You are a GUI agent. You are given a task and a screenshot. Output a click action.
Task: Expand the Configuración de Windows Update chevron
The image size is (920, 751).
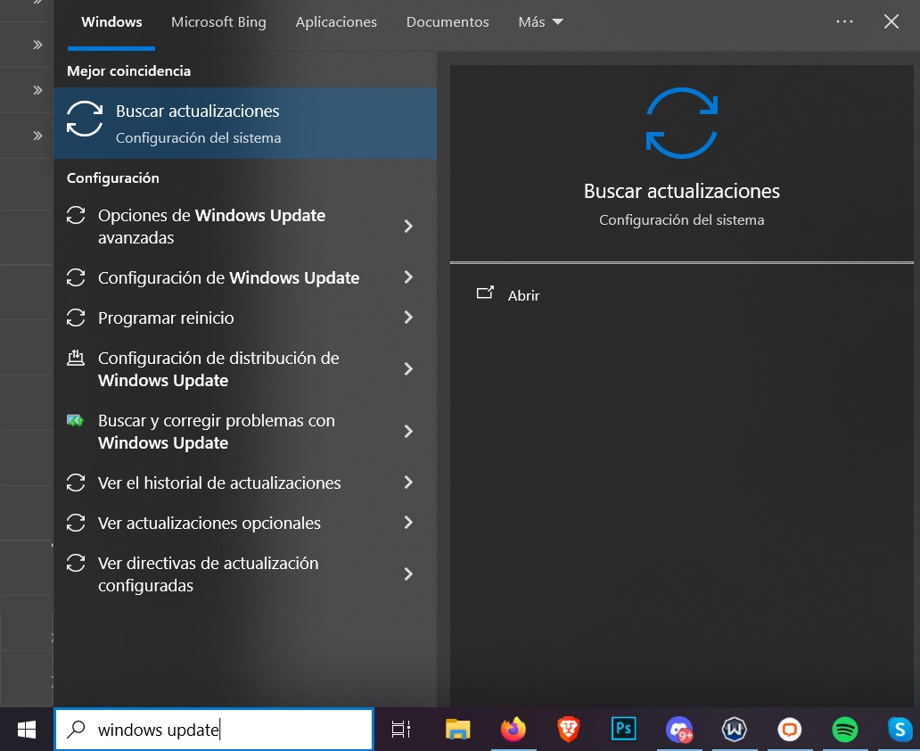pos(408,277)
